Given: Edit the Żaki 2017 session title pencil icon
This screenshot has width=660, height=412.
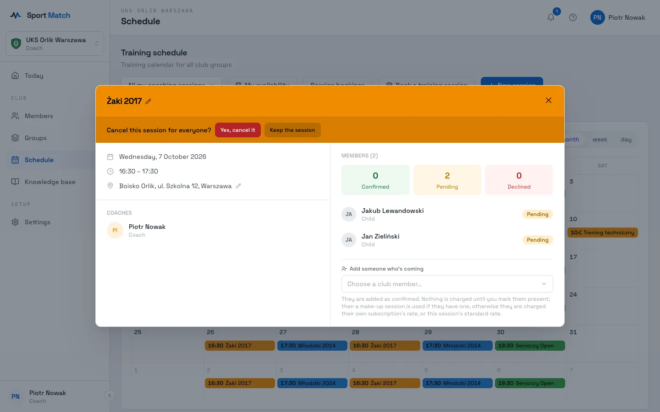Looking at the screenshot, I should [x=148, y=101].
